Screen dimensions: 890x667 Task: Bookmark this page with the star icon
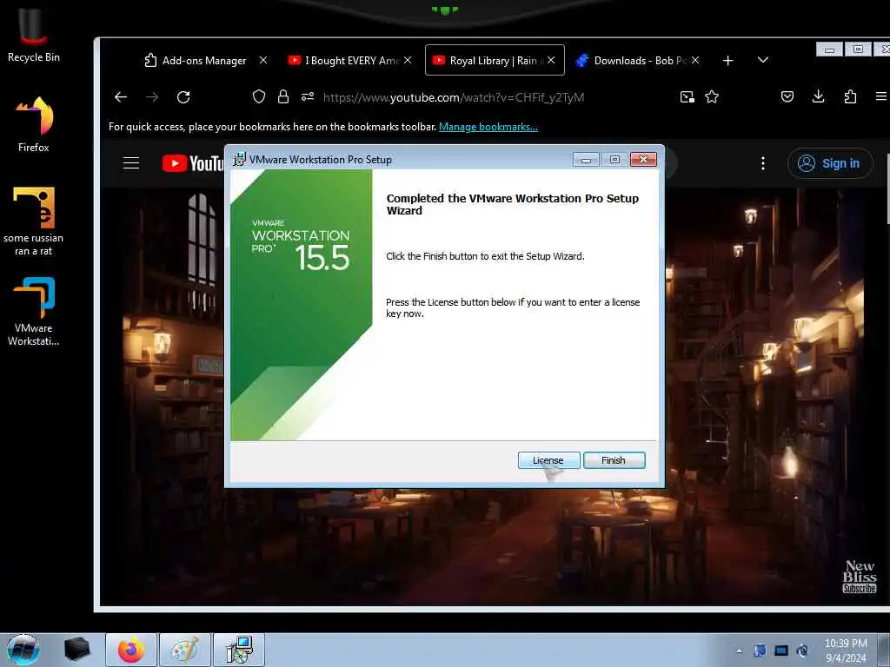coord(712,97)
